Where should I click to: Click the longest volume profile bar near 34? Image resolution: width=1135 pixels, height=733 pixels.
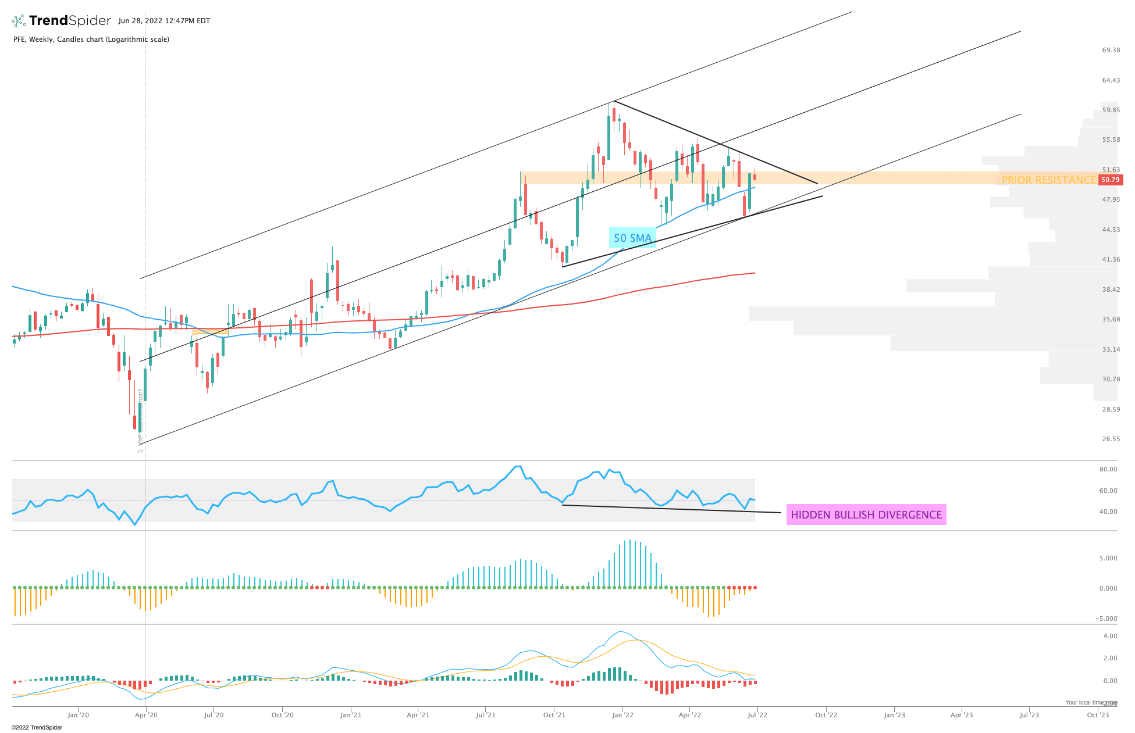click(x=933, y=314)
